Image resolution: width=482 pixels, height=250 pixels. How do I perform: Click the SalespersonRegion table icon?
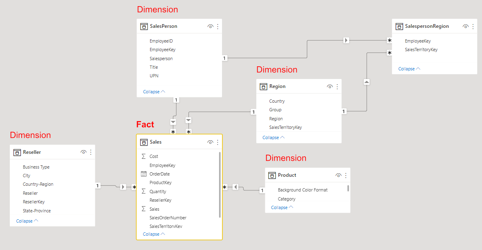point(399,27)
